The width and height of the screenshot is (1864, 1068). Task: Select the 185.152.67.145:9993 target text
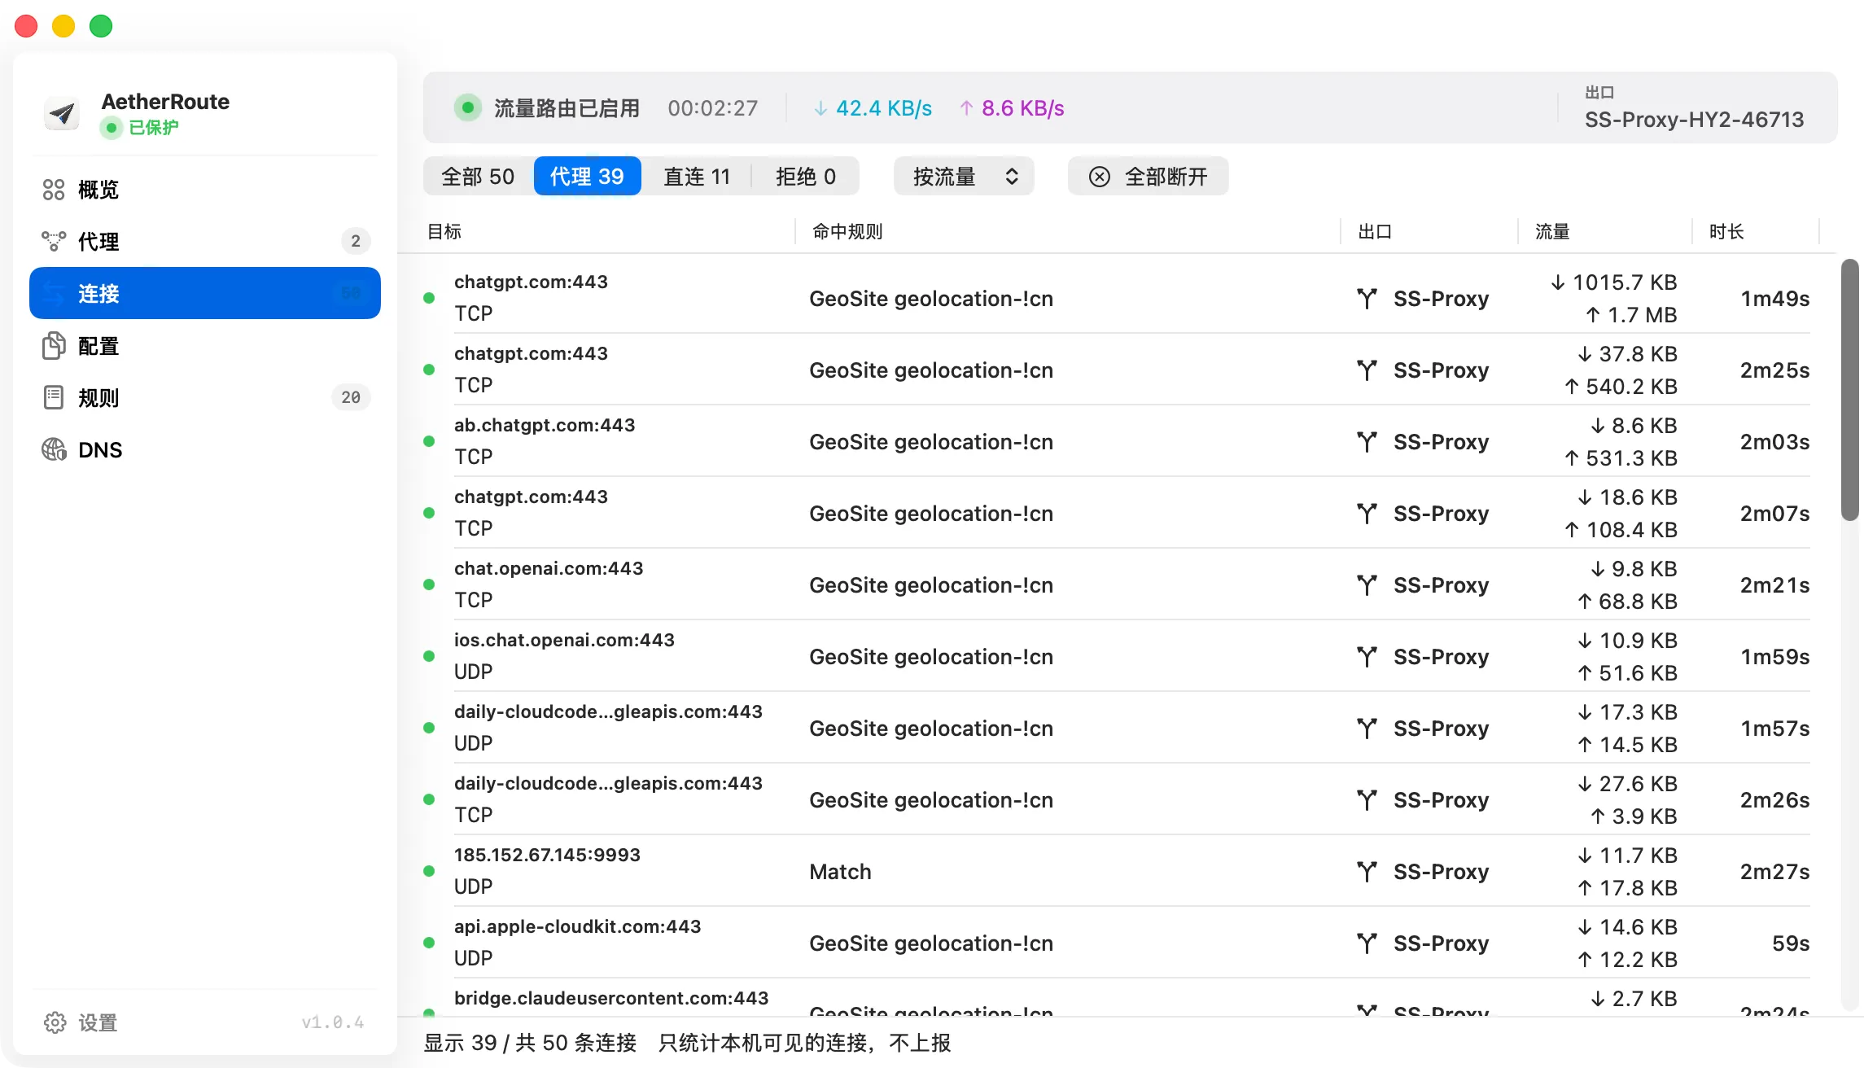coord(547,855)
